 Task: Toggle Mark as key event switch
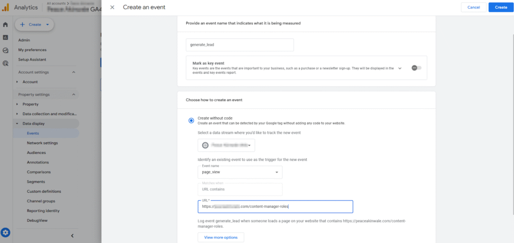[416, 68]
